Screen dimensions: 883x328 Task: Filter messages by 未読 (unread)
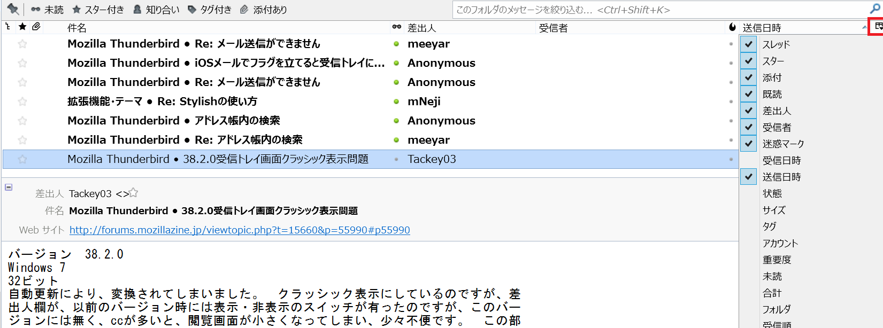pyautogui.click(x=47, y=10)
